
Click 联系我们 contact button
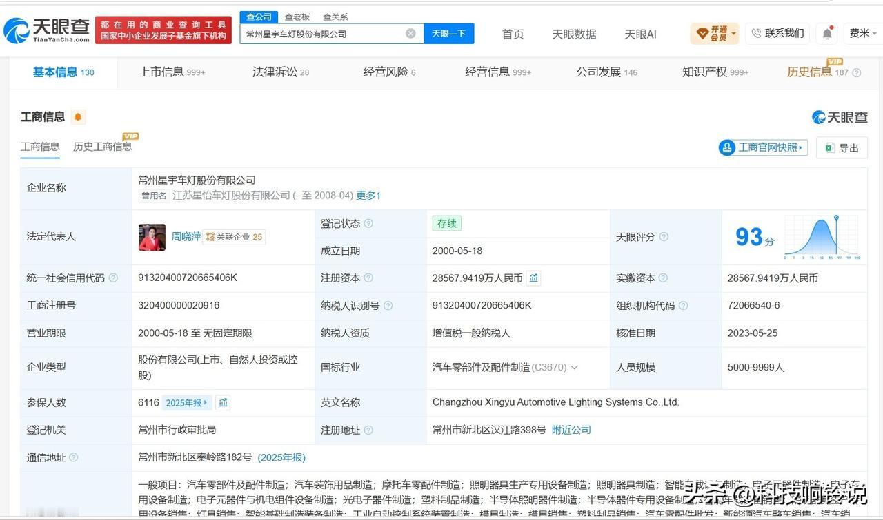point(777,33)
